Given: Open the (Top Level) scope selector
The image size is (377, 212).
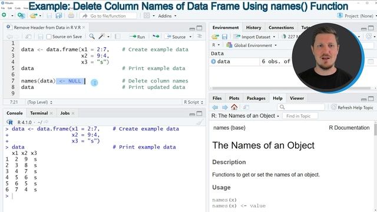Looking at the screenshot, I should click(39, 102).
